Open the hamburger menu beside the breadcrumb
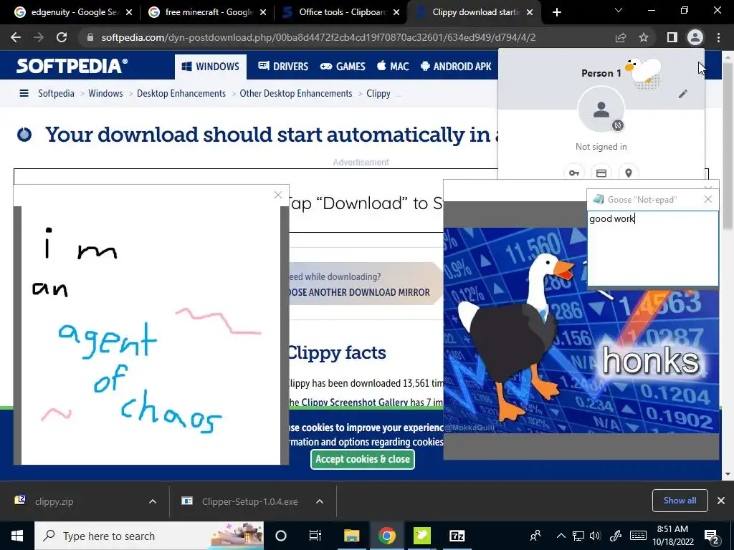Screen dimensions: 734x550 (24, 93)
